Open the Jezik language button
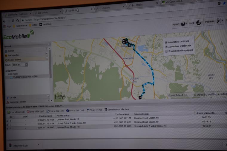Screen dimensions: 227x151 [x=196, y=23]
